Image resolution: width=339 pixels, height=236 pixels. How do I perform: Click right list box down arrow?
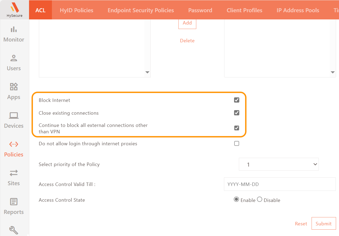click(x=333, y=72)
